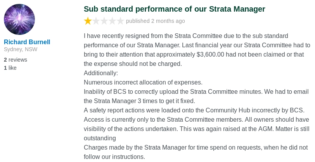Click the published 2 months ago timestamp
Image resolution: width=315 pixels, height=162 pixels.
156,21
